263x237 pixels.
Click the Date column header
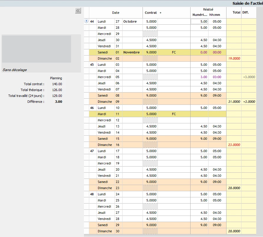click(116, 13)
